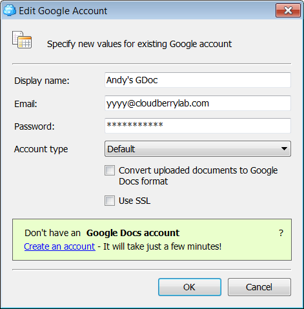Click the 'Password:' label
Image resolution: width=304 pixels, height=309 pixels.
(x=34, y=126)
